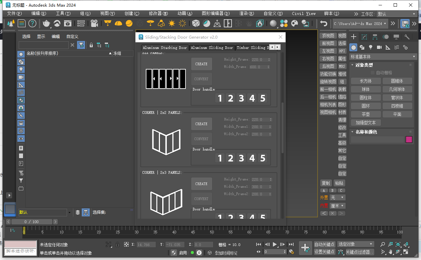Image resolution: width=421 pixels, height=260 pixels.
Task: Create a 茶壶 teapot primitive
Action: tap(366, 114)
